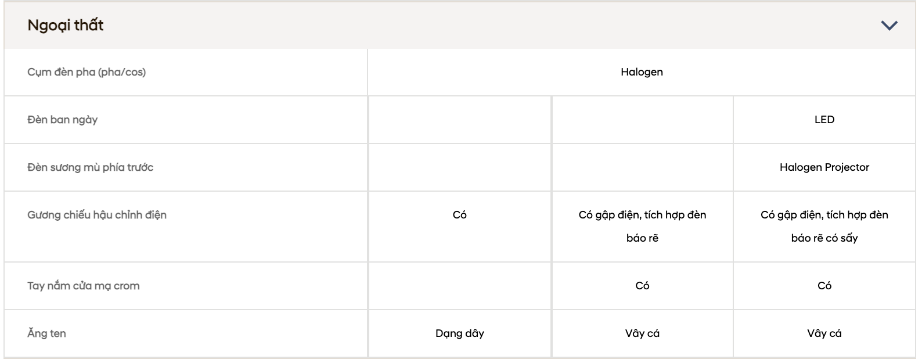Click last Có in chrome handle row

[x=824, y=286]
